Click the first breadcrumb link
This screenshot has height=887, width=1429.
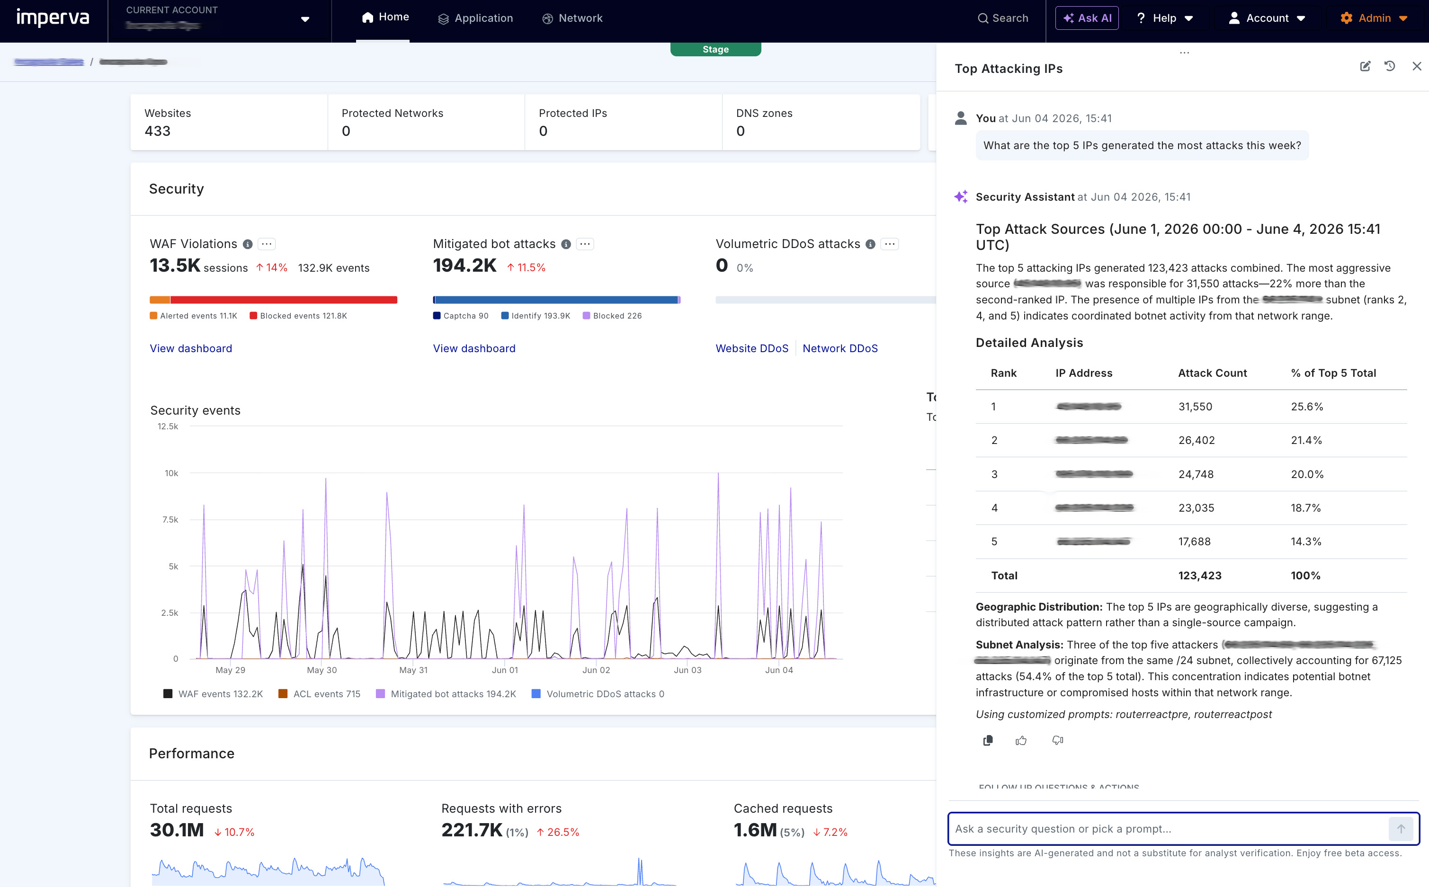49,62
